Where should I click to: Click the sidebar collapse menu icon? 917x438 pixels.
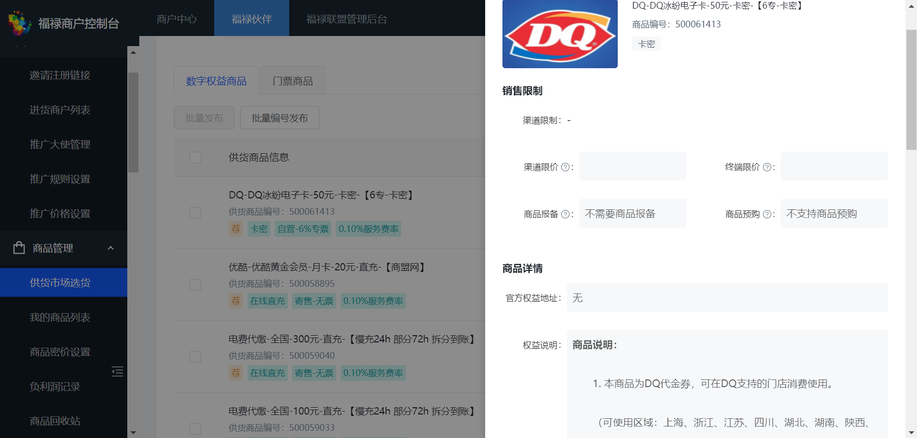click(117, 371)
